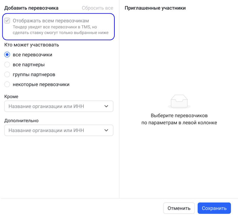
Task: Save changes with the "Сохранить" button
Action: coord(214,208)
